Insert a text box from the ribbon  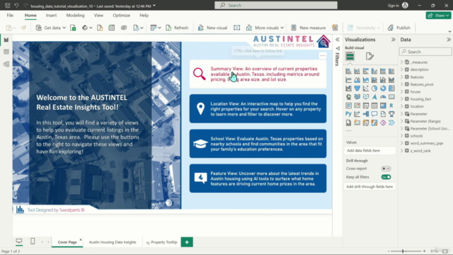[x=236, y=28]
